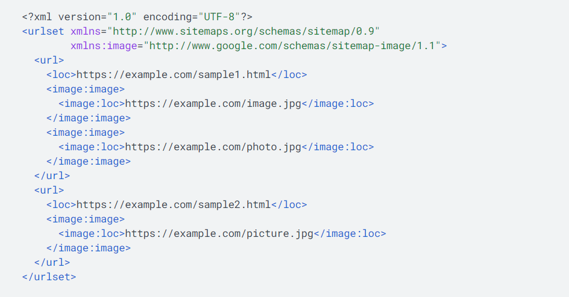Click the sample1.html URL
This screenshot has width=569, height=297.
[x=174, y=75]
